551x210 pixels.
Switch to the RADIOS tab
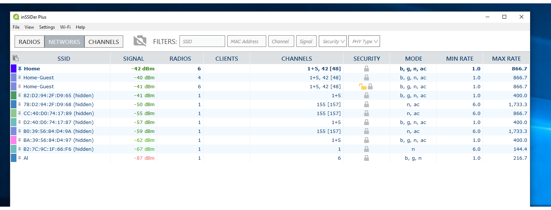click(x=29, y=42)
